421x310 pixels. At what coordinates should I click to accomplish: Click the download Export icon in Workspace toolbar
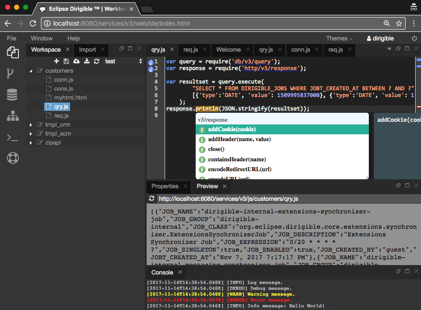[87, 61]
